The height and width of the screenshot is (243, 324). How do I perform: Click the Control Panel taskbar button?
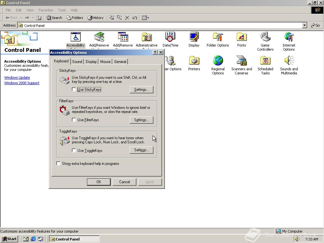pos(74,239)
